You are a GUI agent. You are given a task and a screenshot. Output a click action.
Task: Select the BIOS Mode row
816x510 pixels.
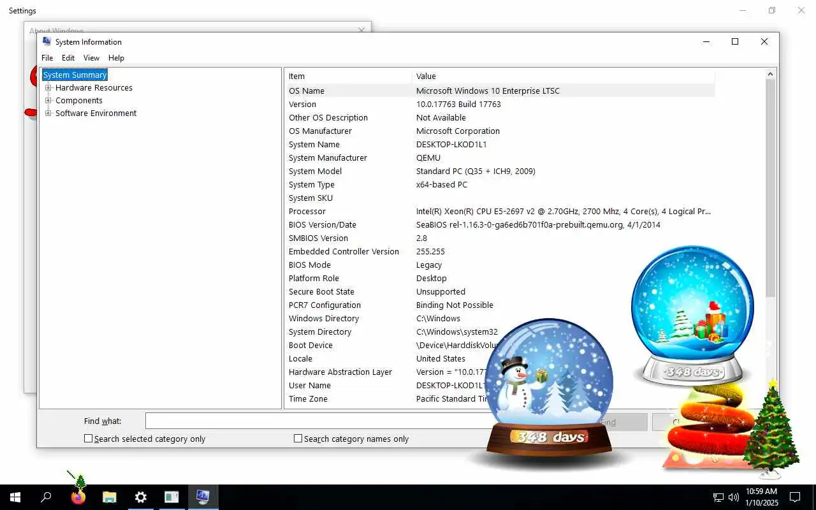click(x=500, y=265)
